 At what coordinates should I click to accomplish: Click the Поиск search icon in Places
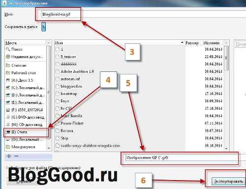(x=8, y=49)
